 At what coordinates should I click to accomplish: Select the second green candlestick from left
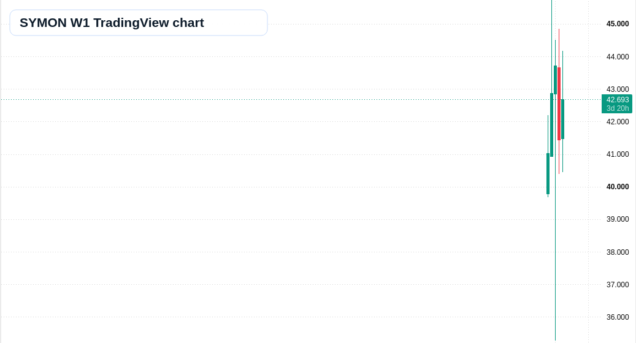tap(551, 125)
